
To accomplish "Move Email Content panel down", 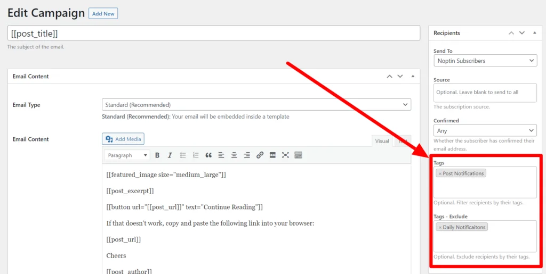I will coord(400,77).
